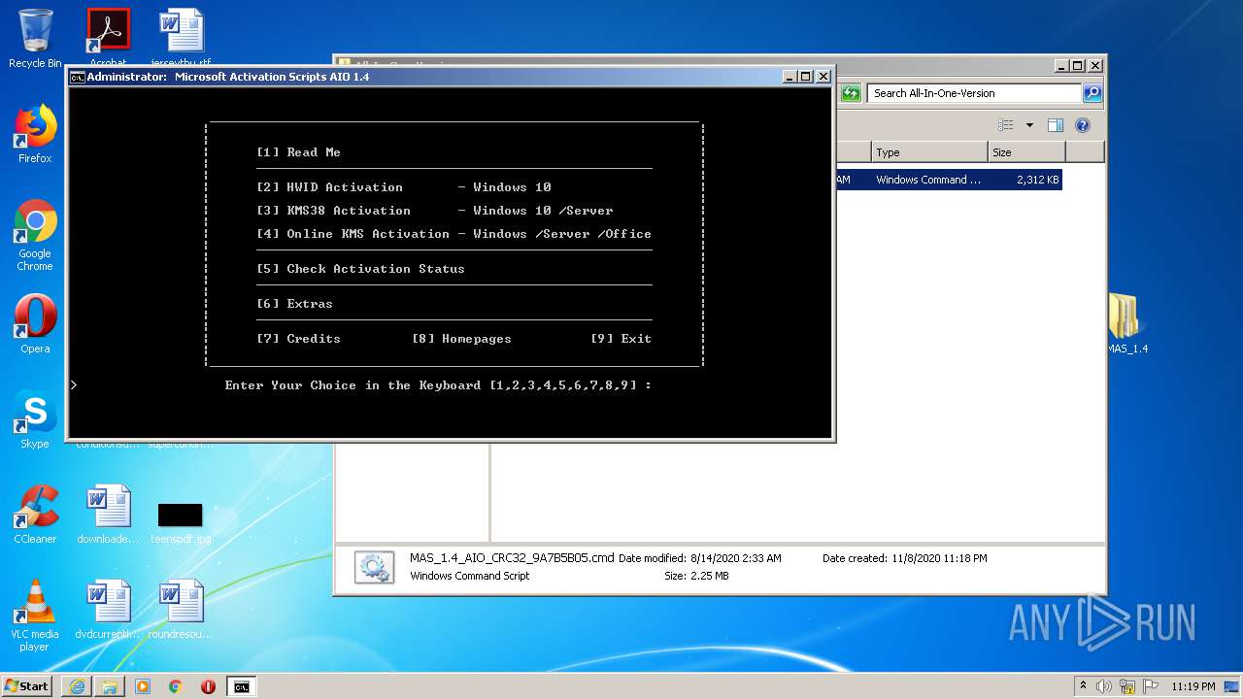Click the 'Enter Your Choice' prompt line
The image size is (1243, 699).
(438, 385)
